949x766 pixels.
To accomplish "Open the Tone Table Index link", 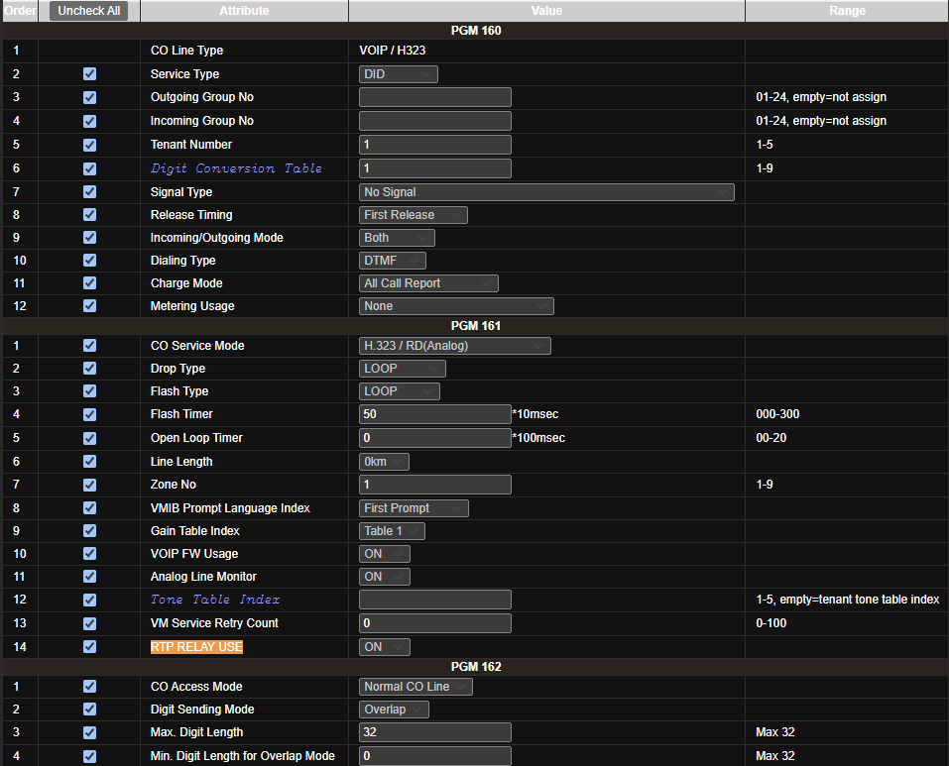I will coord(215,600).
